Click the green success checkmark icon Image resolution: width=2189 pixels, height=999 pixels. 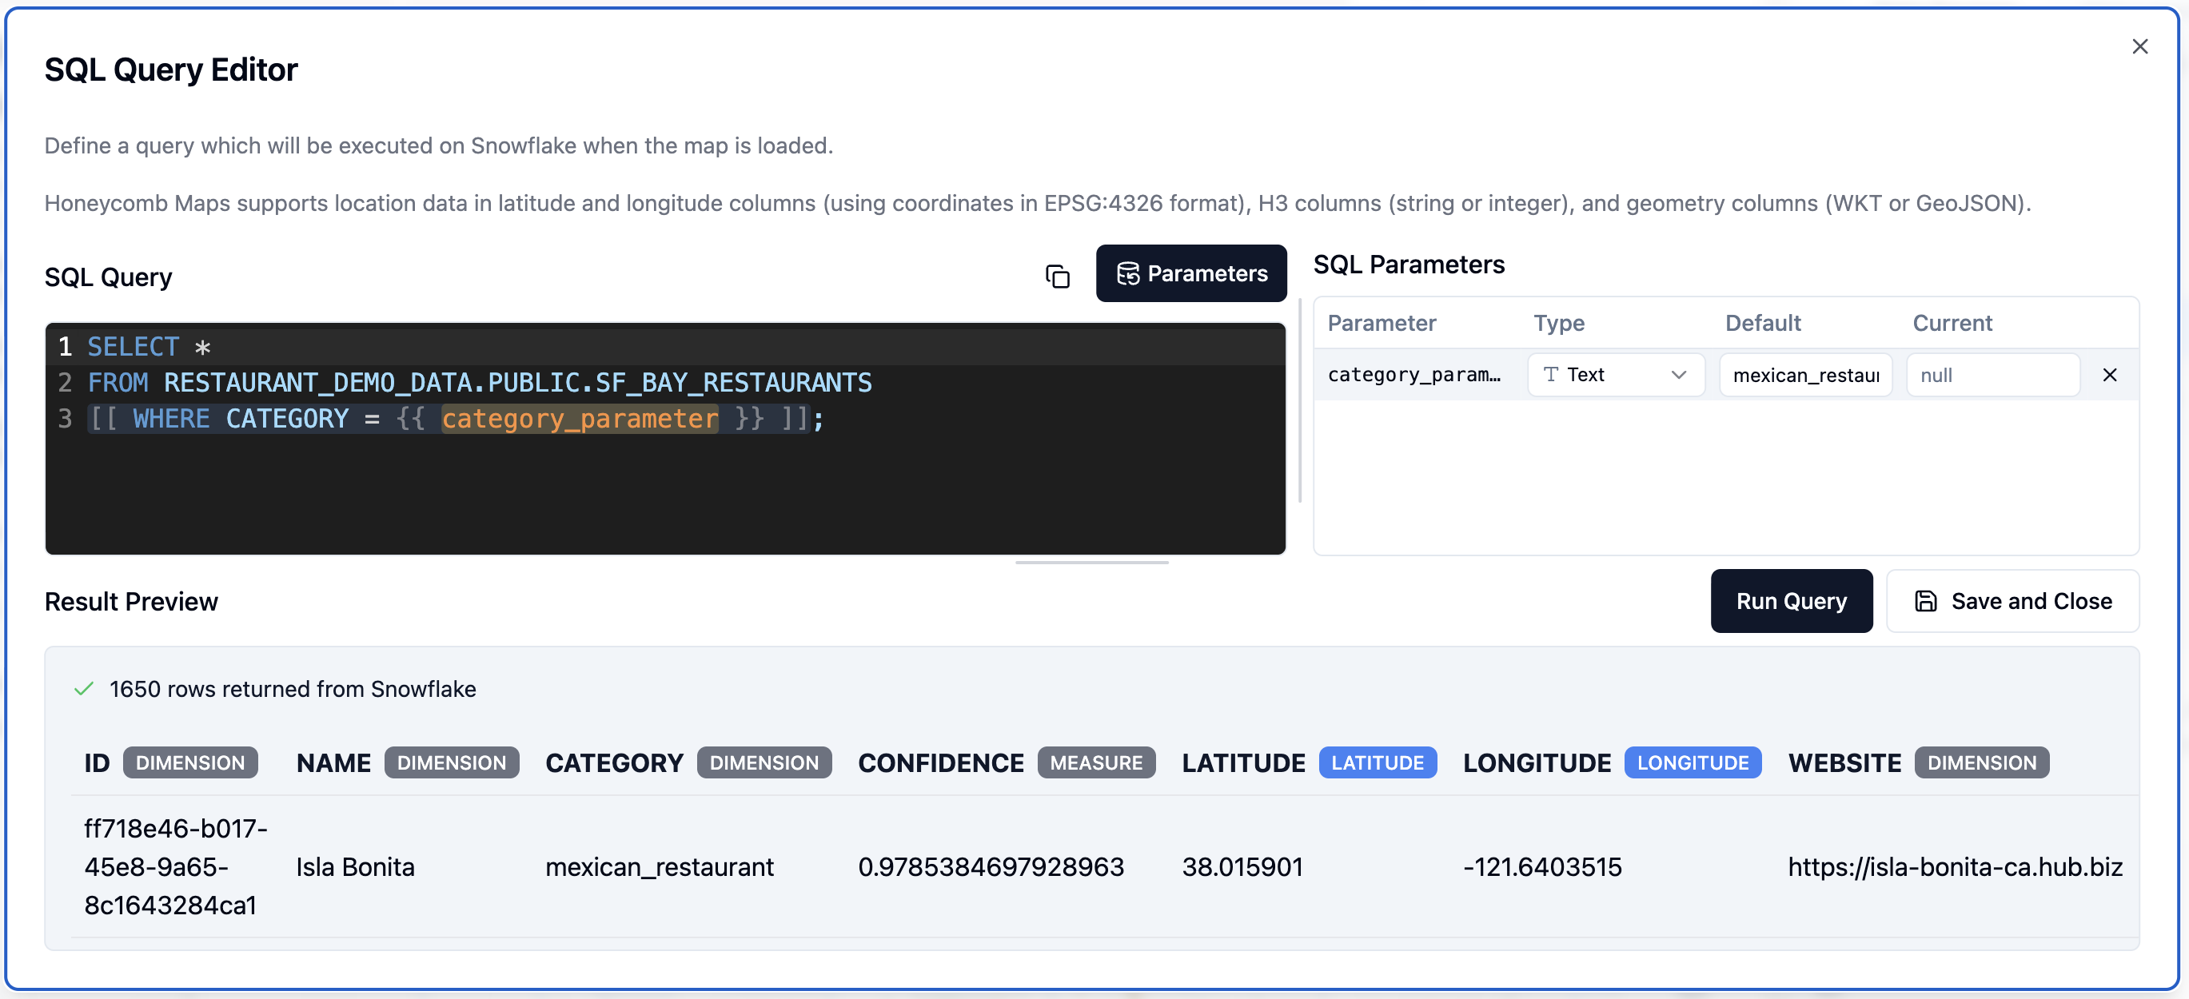pyautogui.click(x=83, y=688)
